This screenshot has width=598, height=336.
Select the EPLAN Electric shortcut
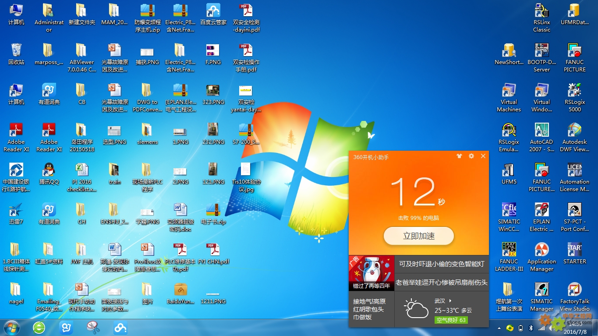tap(542, 217)
